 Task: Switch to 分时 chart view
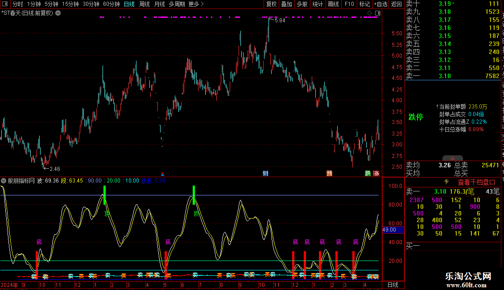[x=18, y=4]
